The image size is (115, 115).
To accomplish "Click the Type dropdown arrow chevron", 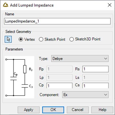I will tap(106, 59).
